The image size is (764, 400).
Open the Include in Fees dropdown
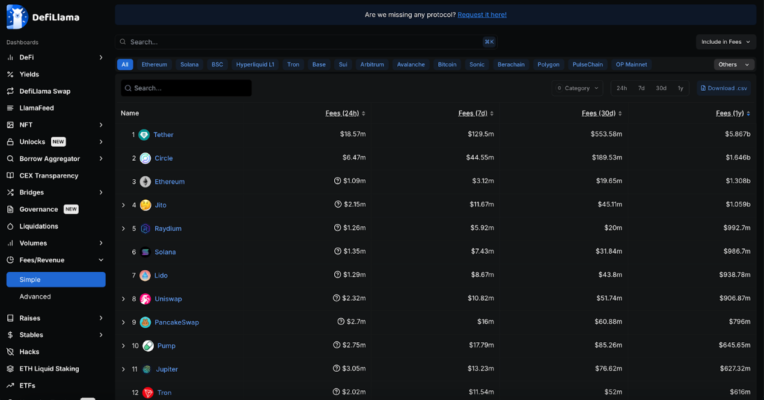(726, 42)
